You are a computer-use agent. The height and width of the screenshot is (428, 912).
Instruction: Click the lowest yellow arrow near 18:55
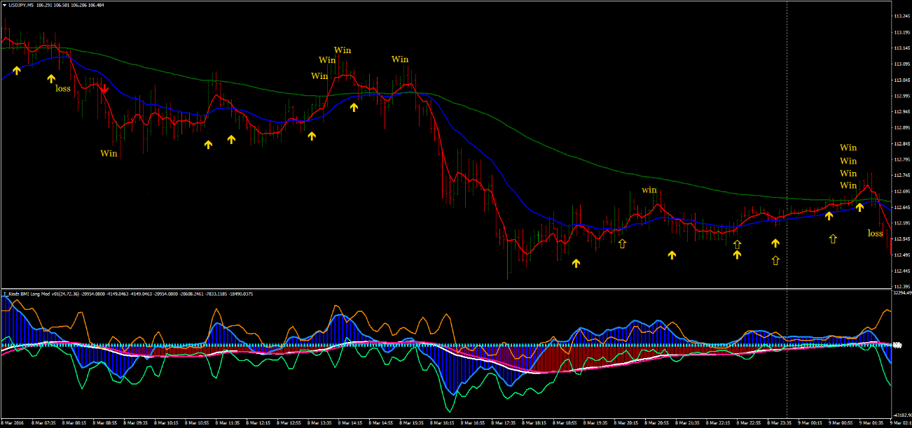[x=576, y=263]
